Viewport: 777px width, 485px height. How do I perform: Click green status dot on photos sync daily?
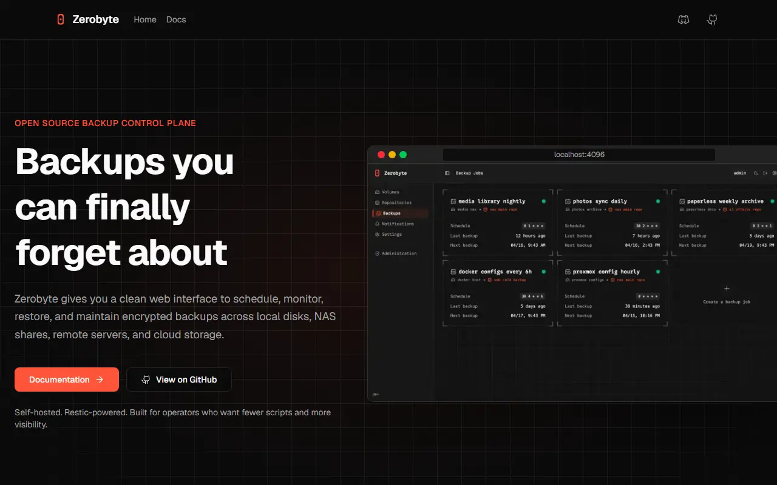657,201
